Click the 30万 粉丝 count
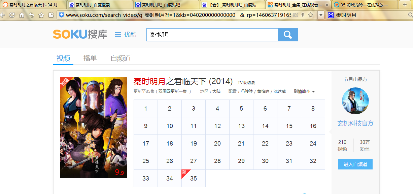The width and height of the screenshot is (413, 194). click(x=365, y=145)
